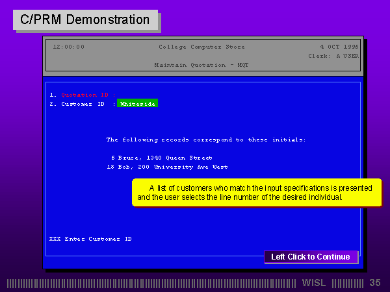The image size is (390, 292).
Task: Click the Left Click to Continue button
Action: point(311,257)
